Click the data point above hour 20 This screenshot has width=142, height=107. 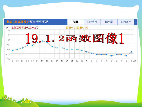(x=67, y=49)
